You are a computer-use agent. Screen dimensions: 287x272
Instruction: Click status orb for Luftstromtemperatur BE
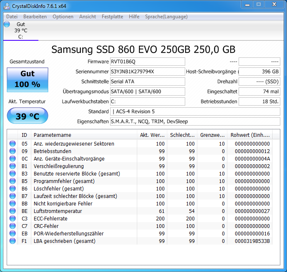click(13, 211)
